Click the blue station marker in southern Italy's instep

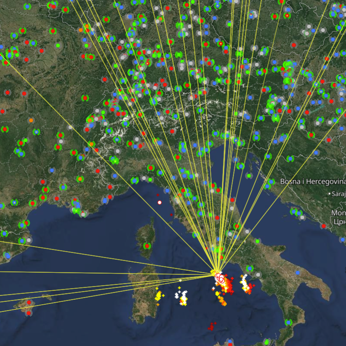[x=298, y=273]
